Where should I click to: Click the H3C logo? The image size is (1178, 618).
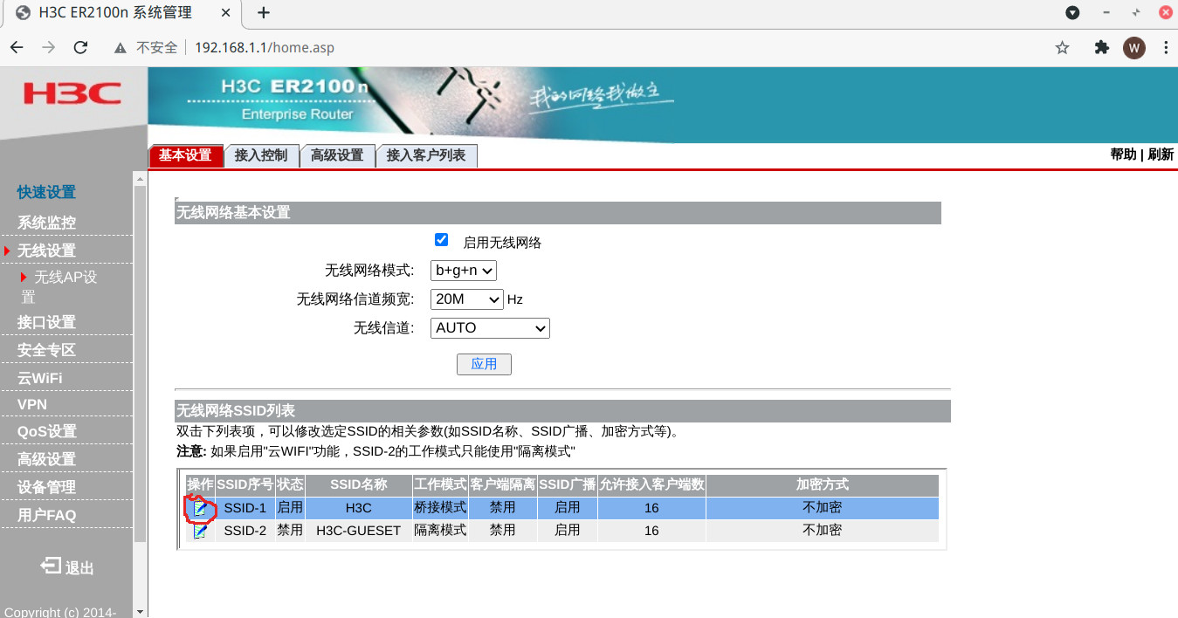click(x=72, y=93)
